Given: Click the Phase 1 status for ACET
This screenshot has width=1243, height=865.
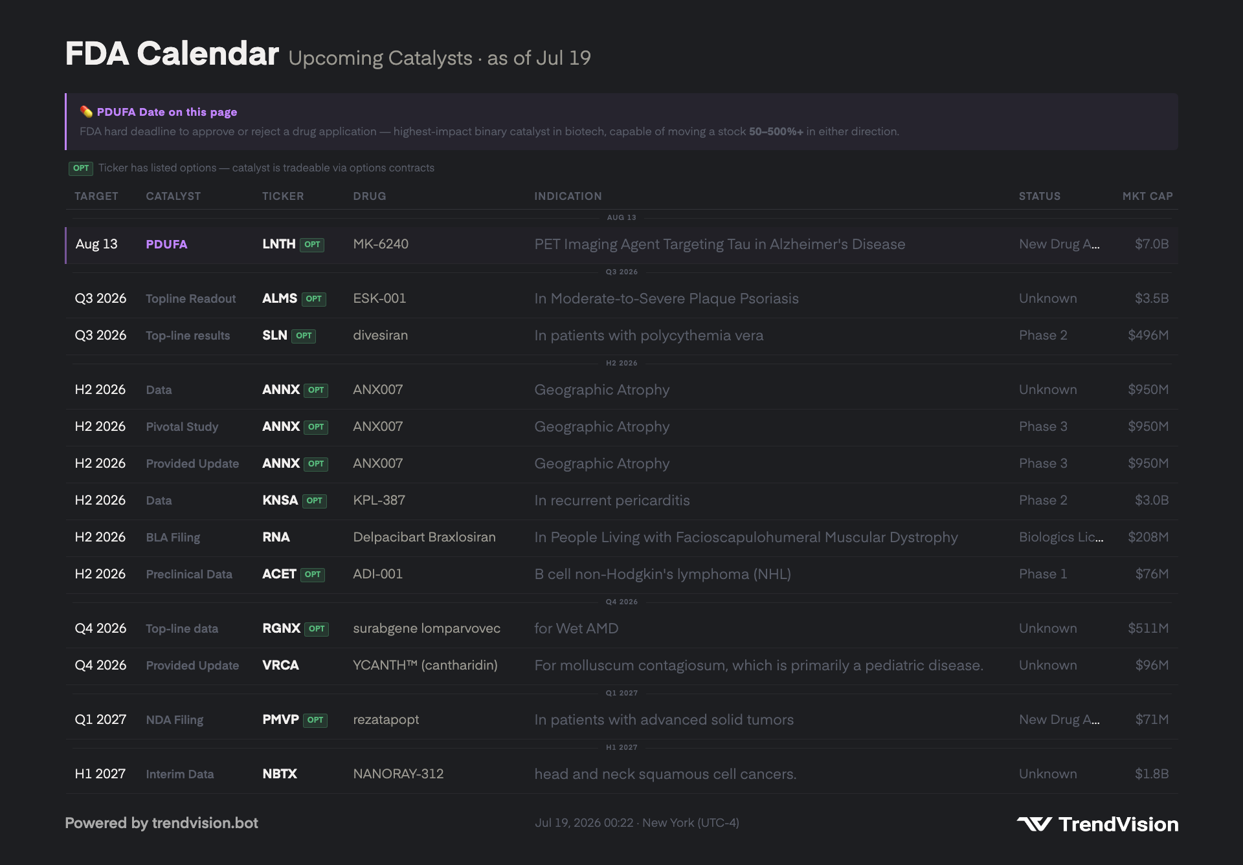Looking at the screenshot, I should point(1043,574).
